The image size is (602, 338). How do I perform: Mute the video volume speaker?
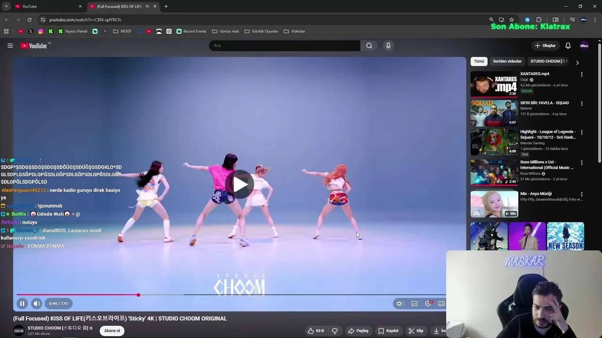click(37, 303)
